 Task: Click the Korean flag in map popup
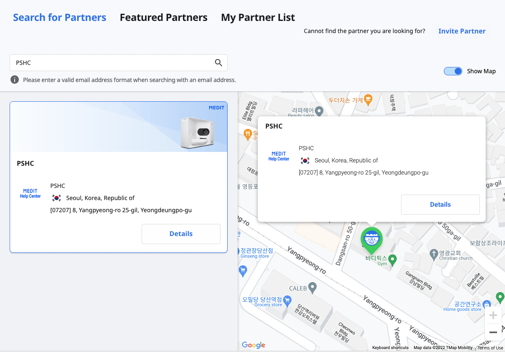[x=305, y=160]
